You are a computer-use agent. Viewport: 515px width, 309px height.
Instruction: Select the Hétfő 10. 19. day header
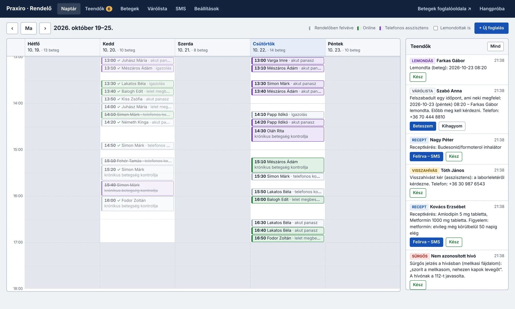[x=62, y=47]
